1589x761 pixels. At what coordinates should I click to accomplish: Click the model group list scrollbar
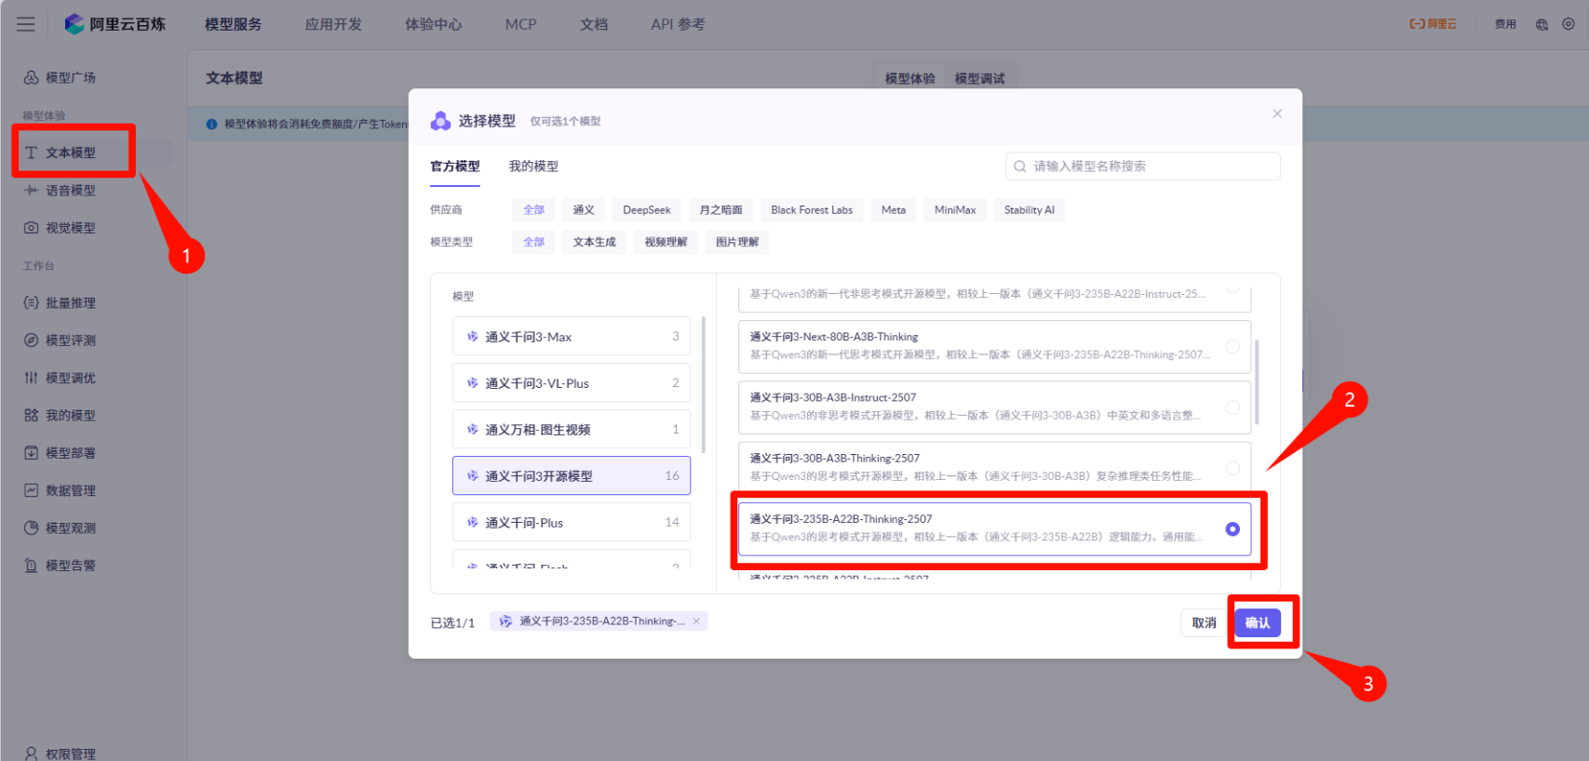pos(703,384)
